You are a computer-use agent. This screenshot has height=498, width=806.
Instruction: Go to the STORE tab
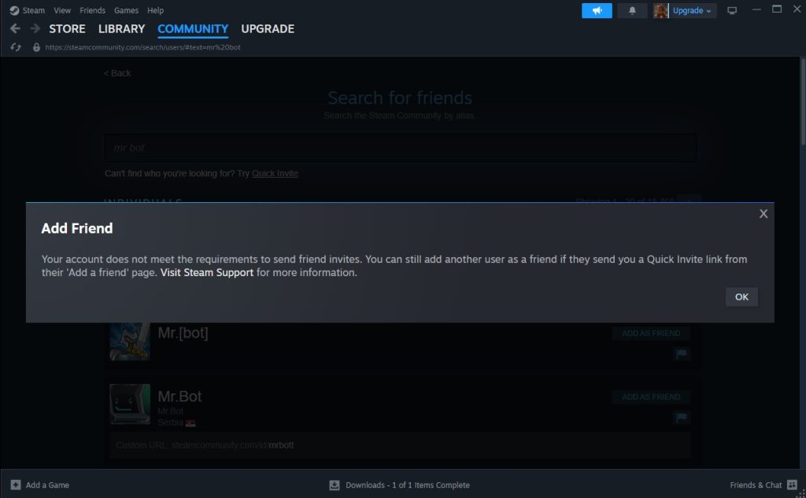click(x=67, y=28)
